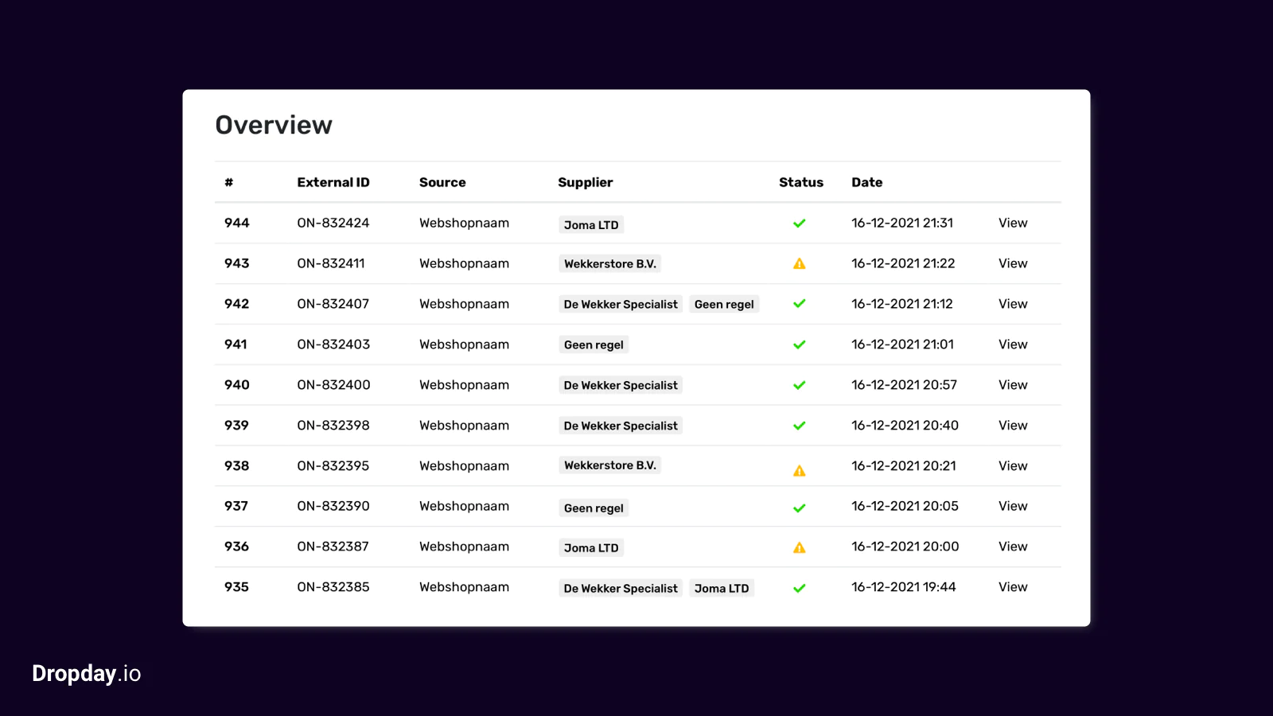1273x716 pixels.
Task: Open View link for order 939
Action: pos(1013,426)
